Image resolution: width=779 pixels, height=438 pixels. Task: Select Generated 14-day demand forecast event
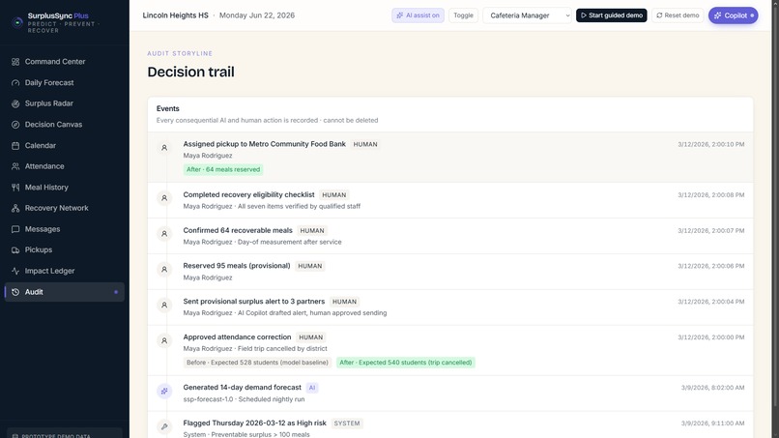(450, 394)
